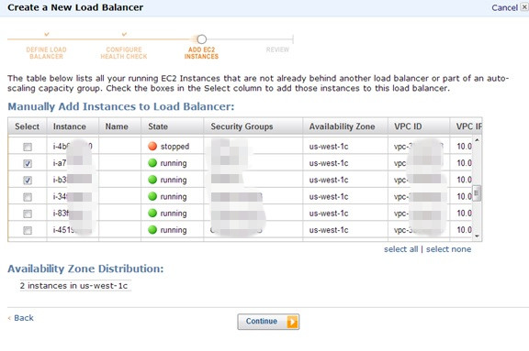The image size is (529, 351).
Task: Uncheck the i-b3 instance checkbox
Action: [28, 181]
